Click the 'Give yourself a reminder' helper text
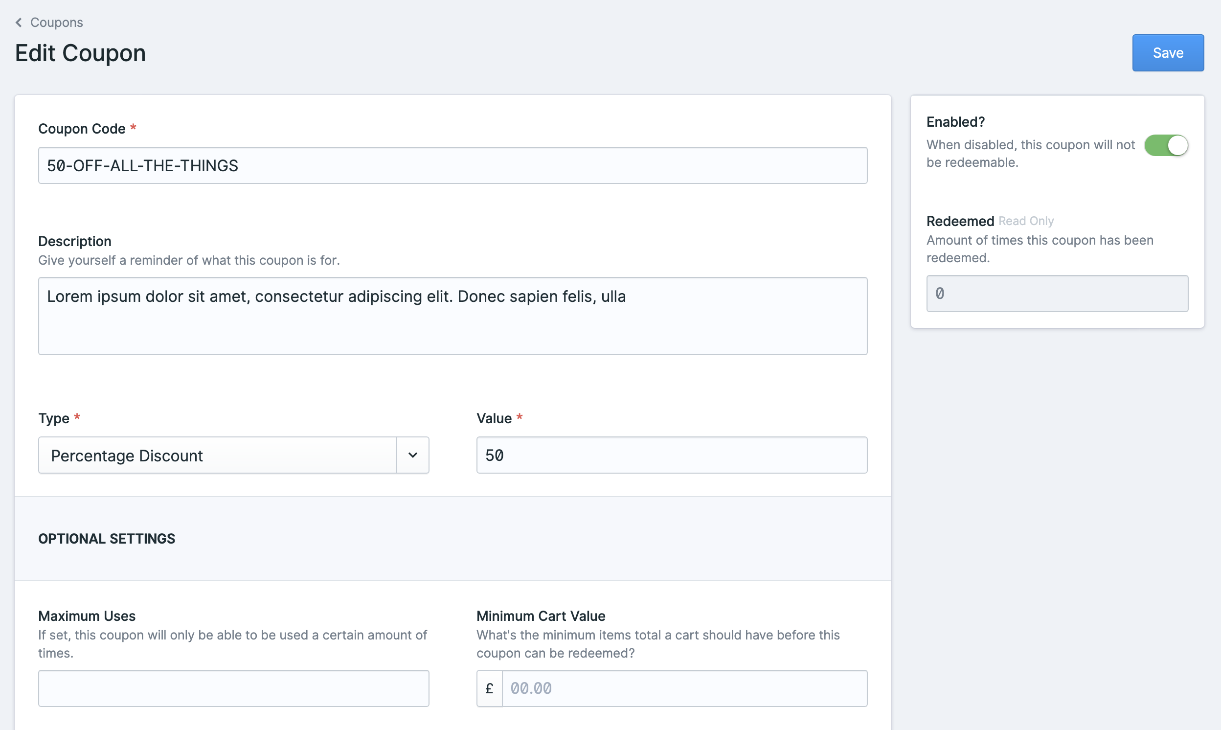The height and width of the screenshot is (730, 1221). click(x=189, y=260)
